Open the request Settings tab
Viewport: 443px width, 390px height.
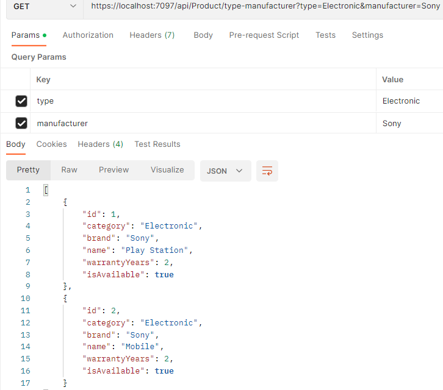coord(367,35)
